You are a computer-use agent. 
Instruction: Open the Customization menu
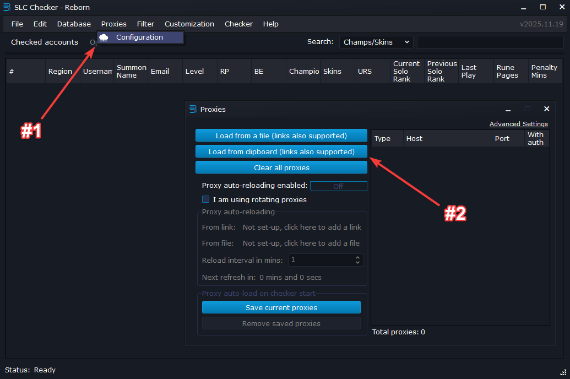click(189, 24)
